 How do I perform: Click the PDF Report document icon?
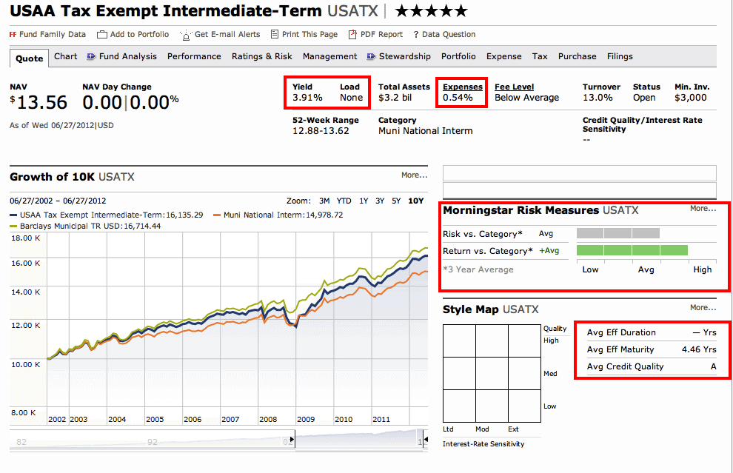(352, 34)
